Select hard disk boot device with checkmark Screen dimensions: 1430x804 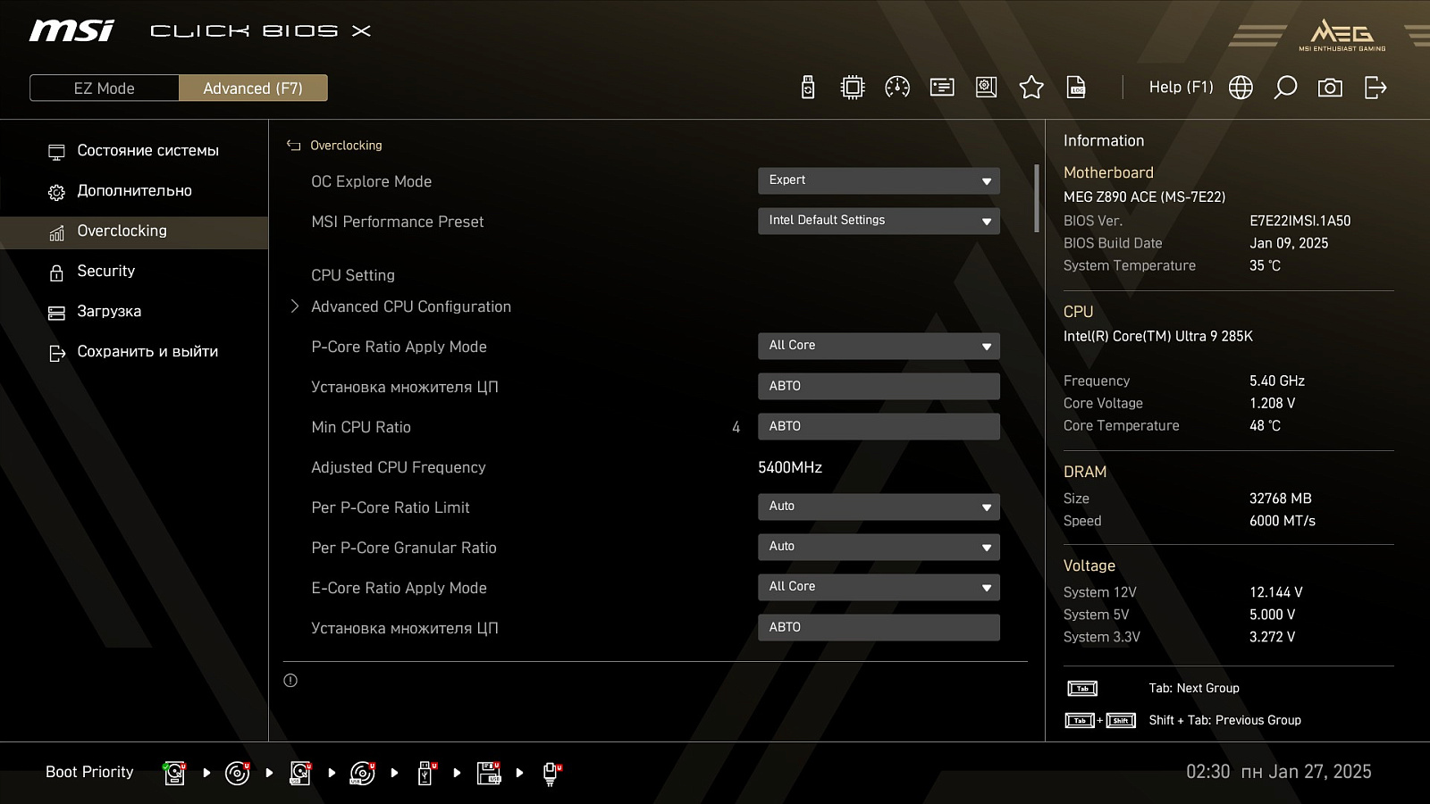(174, 773)
